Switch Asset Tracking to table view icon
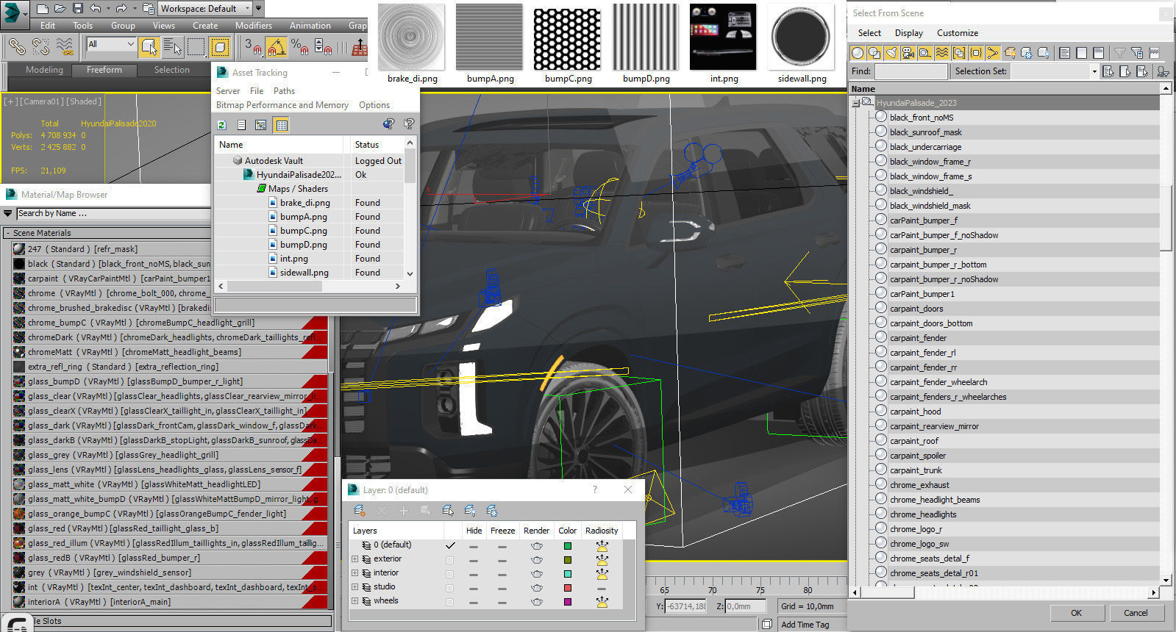 (x=281, y=125)
